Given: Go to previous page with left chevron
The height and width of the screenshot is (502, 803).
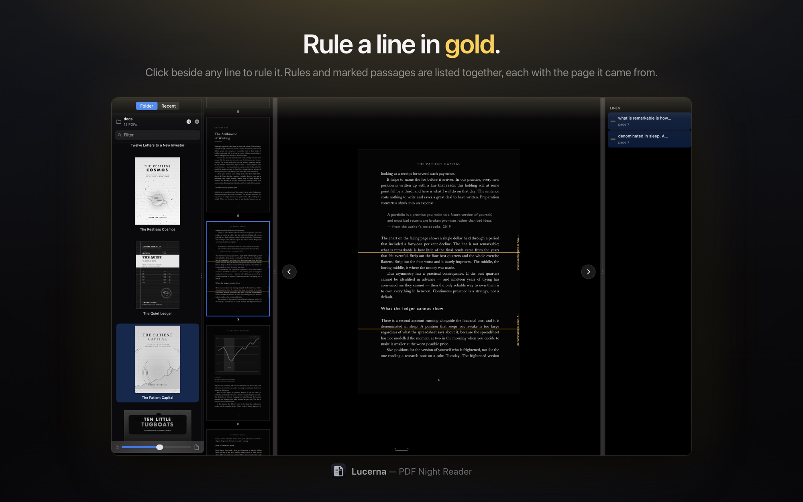Looking at the screenshot, I should [x=289, y=272].
